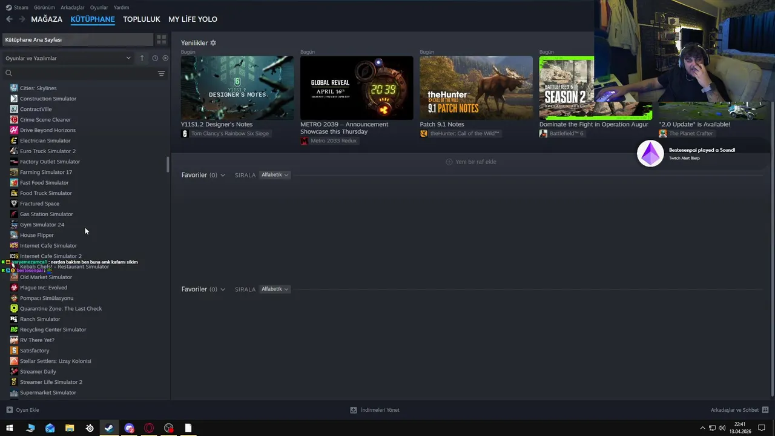
Task: Show recent games clock icon
Action: [x=155, y=58]
